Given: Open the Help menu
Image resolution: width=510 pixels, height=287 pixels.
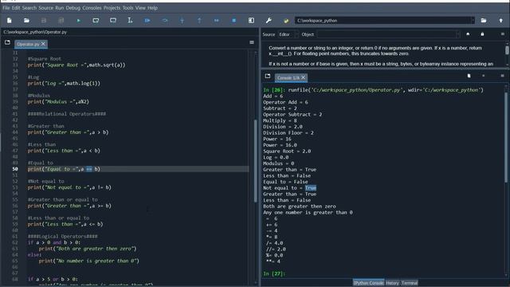Looking at the screenshot, I should 152,8.
